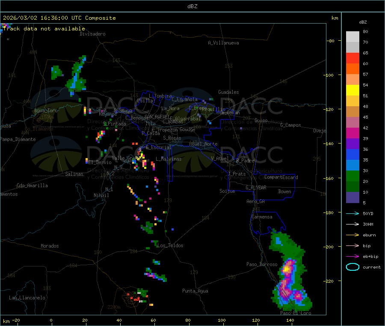Click the Bowen map label
Screen dimensions: 385x326
[x=284, y=191]
